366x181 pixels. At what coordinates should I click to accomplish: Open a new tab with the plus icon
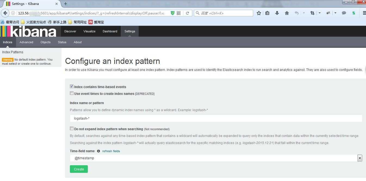pos(66,4)
